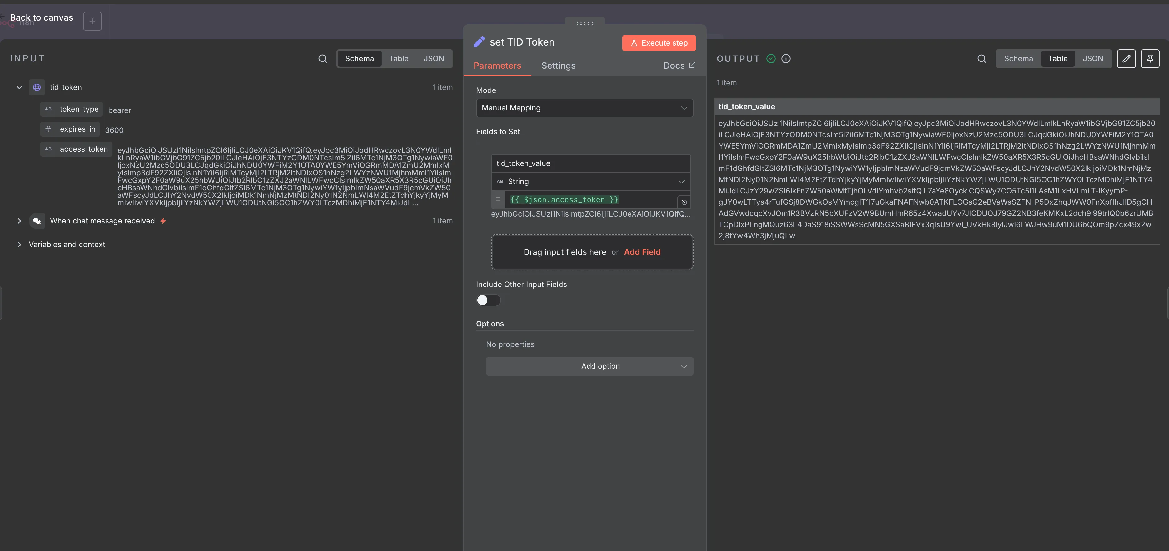Click the Add Field link
The image size is (1169, 551).
[642, 252]
